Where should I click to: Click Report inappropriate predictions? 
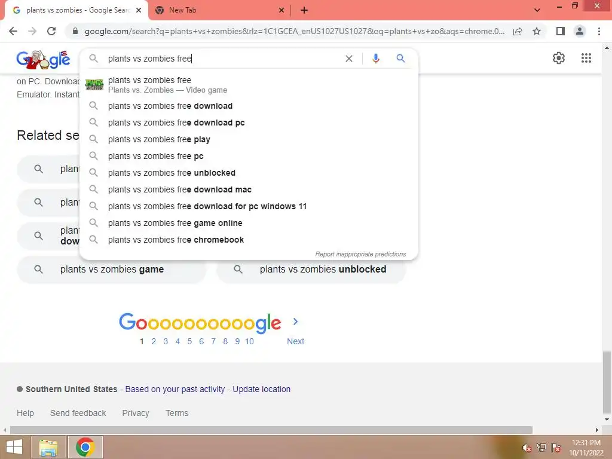[360, 254]
